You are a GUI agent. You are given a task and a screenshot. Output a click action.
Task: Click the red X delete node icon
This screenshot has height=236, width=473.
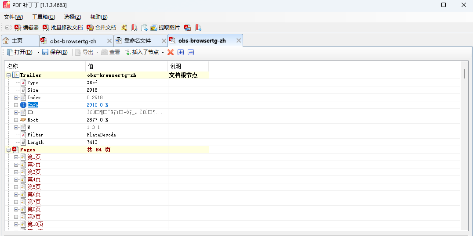click(171, 52)
